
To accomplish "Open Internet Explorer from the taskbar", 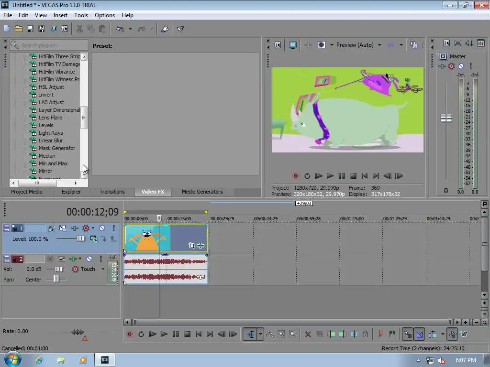I will pos(39,360).
